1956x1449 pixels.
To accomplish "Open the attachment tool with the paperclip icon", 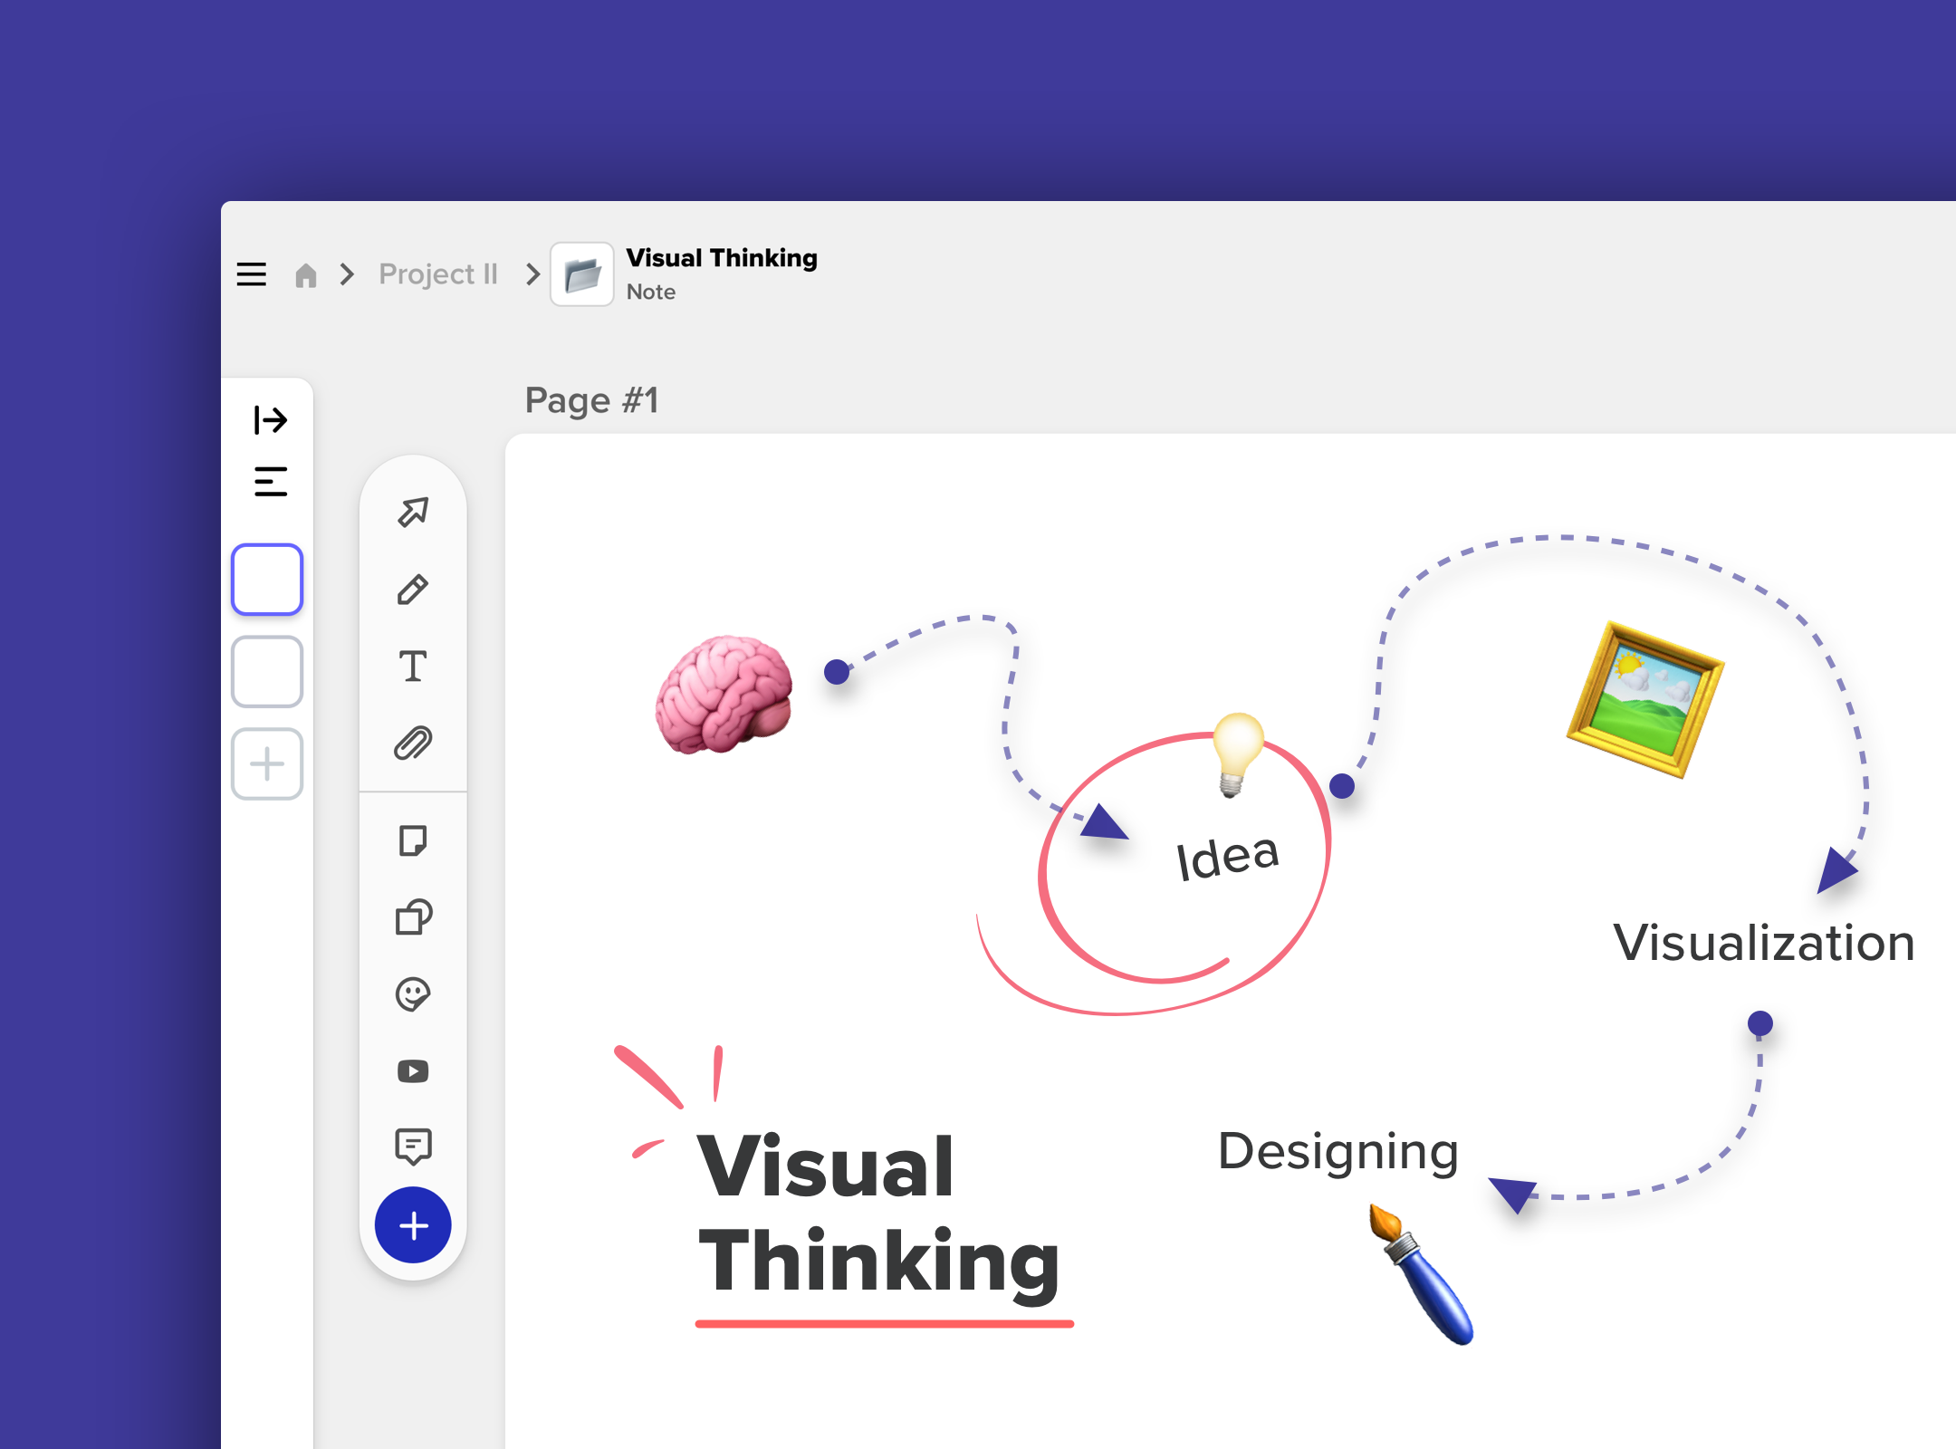I will click(414, 743).
